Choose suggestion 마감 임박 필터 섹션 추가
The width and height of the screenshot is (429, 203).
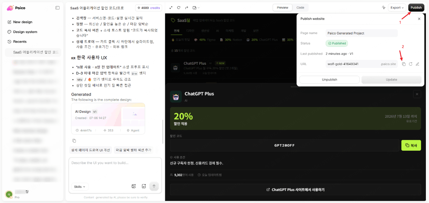pyautogui.click(x=133, y=150)
